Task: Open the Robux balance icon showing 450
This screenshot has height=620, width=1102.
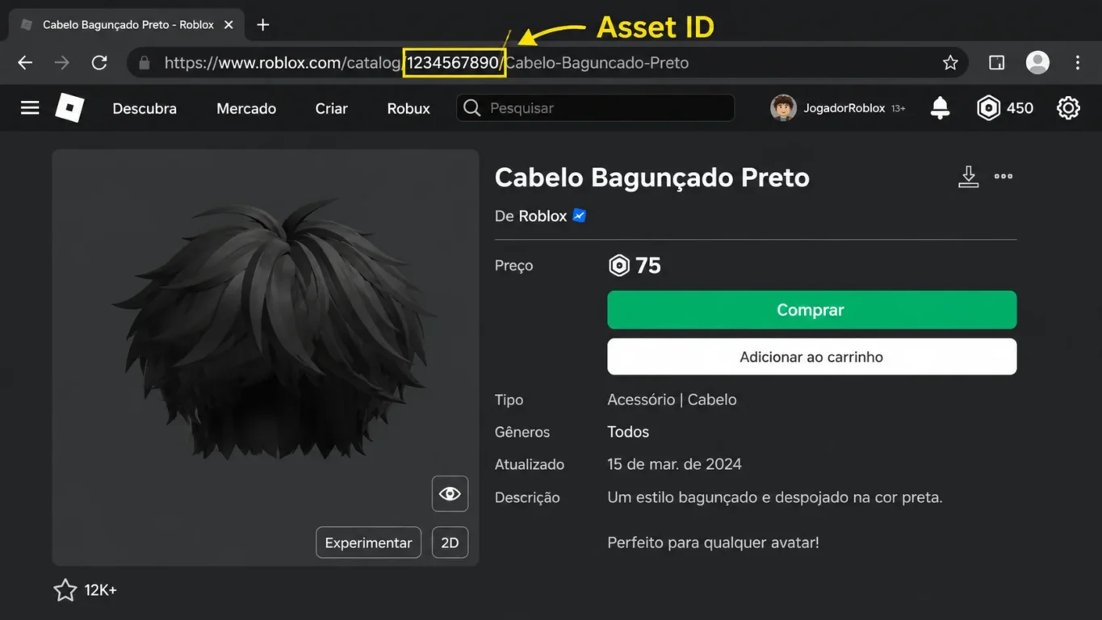Action: pos(988,108)
